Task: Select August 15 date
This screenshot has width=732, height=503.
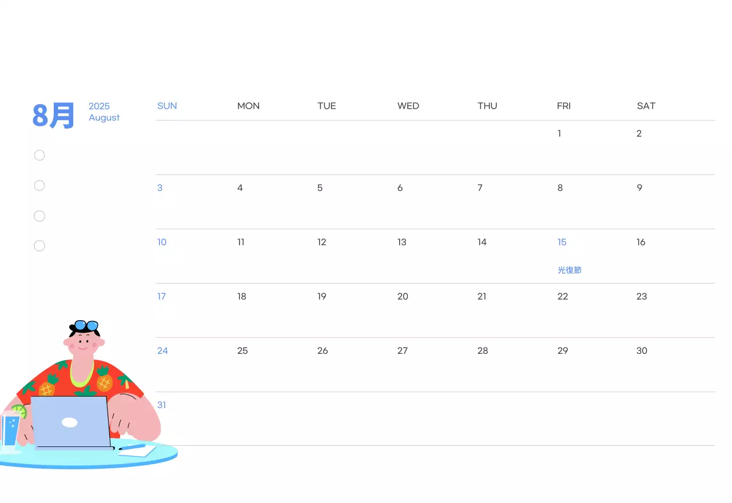Action: [x=562, y=242]
